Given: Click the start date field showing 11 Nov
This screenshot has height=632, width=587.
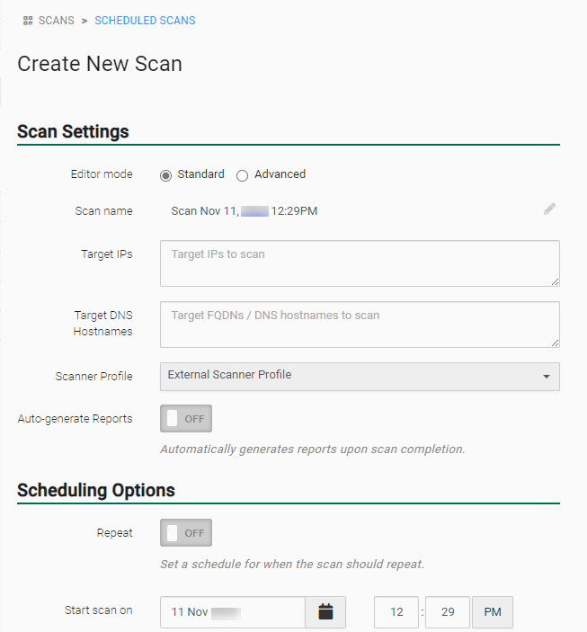Looking at the screenshot, I should [233, 612].
